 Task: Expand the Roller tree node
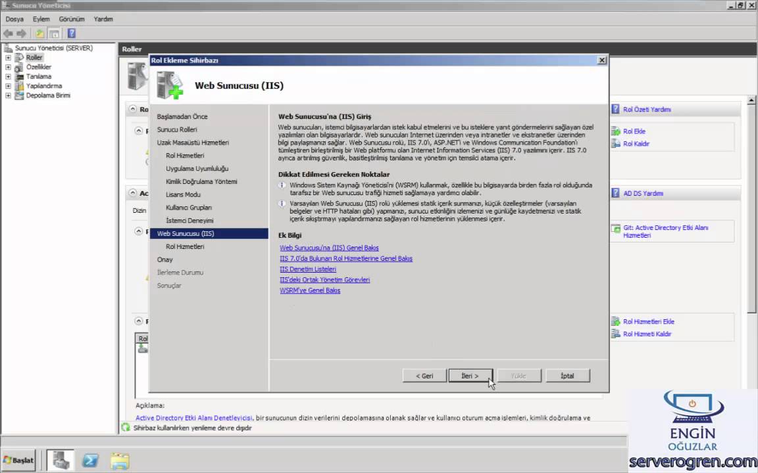(8, 57)
